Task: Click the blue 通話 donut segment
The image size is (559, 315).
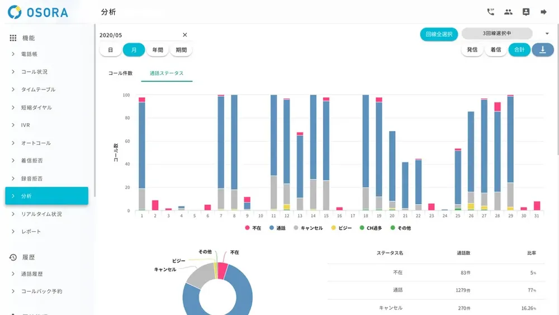Action: [243, 289]
